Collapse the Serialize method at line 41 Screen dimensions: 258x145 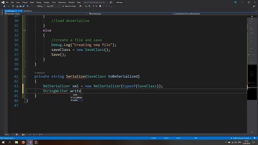point(25,77)
